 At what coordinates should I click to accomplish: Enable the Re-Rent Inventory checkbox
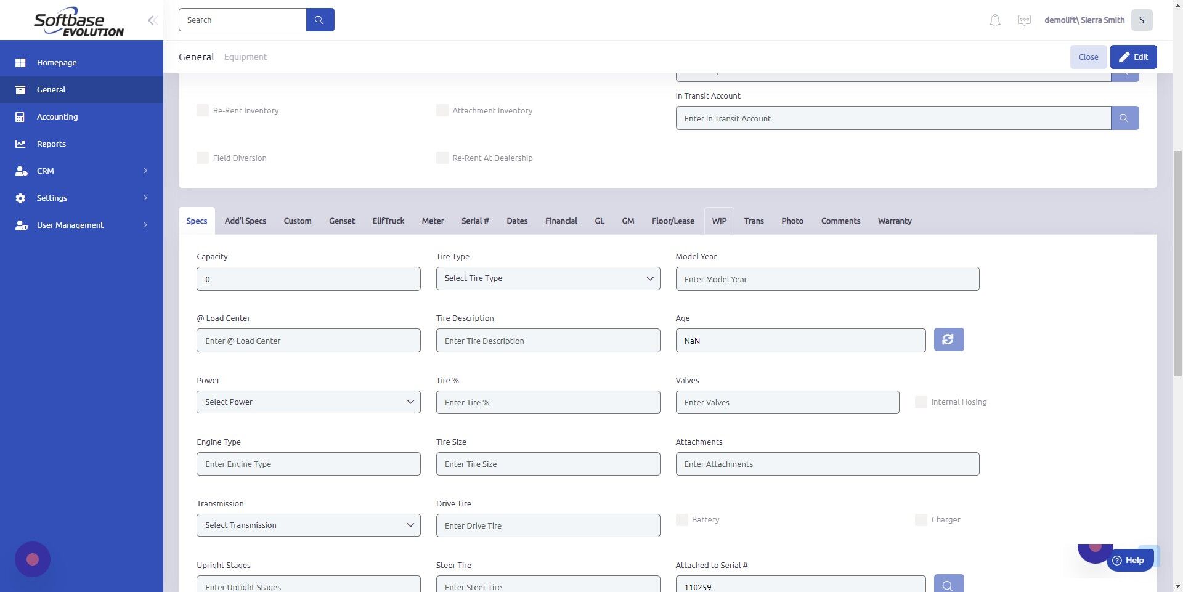pos(203,110)
